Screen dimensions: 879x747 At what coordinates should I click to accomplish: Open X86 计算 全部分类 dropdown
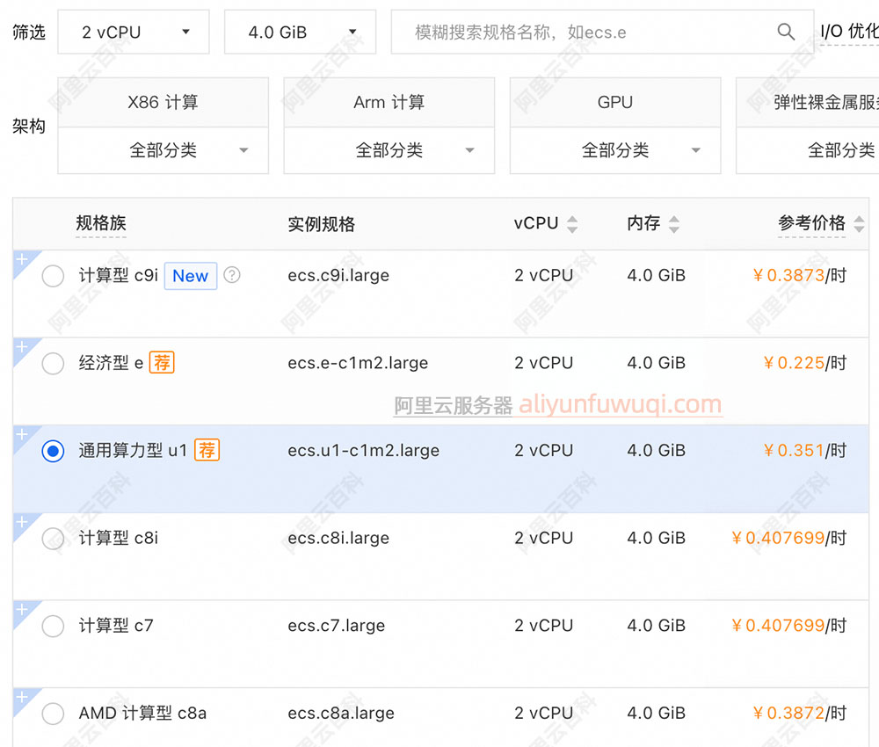(163, 150)
